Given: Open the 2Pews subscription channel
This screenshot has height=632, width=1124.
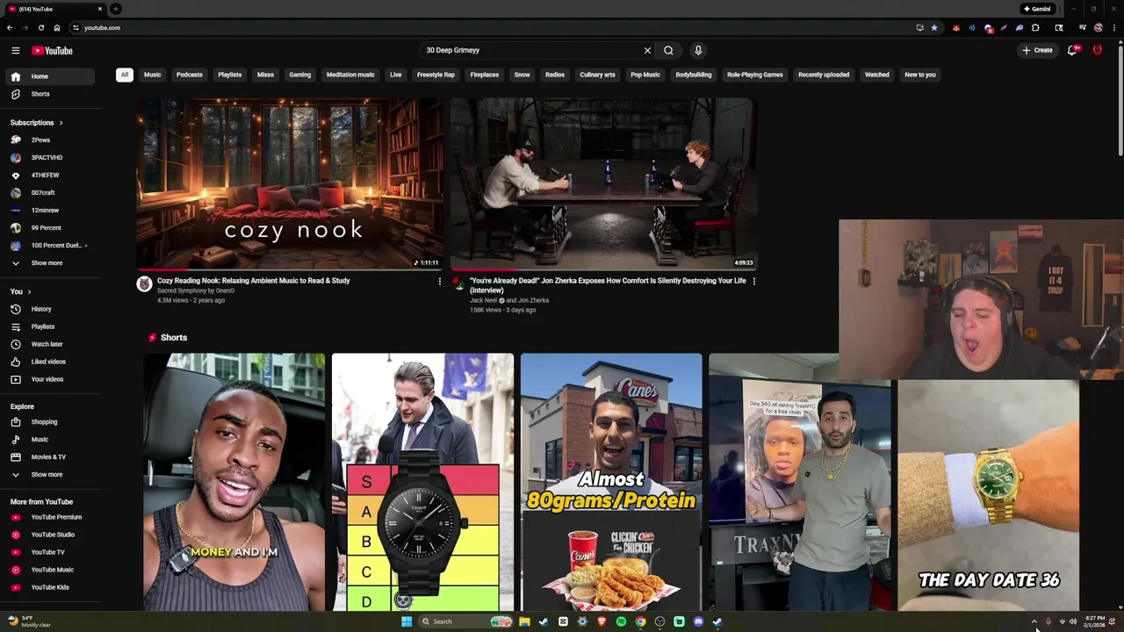Looking at the screenshot, I should pos(49,140).
